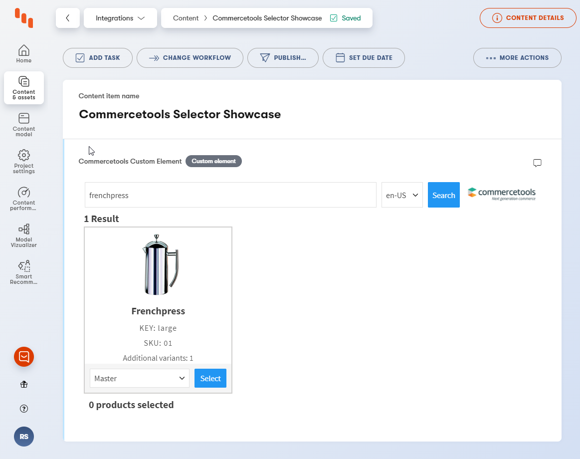The height and width of the screenshot is (459, 580).
Task: Click the frenchpress search input field
Action: [230, 195]
